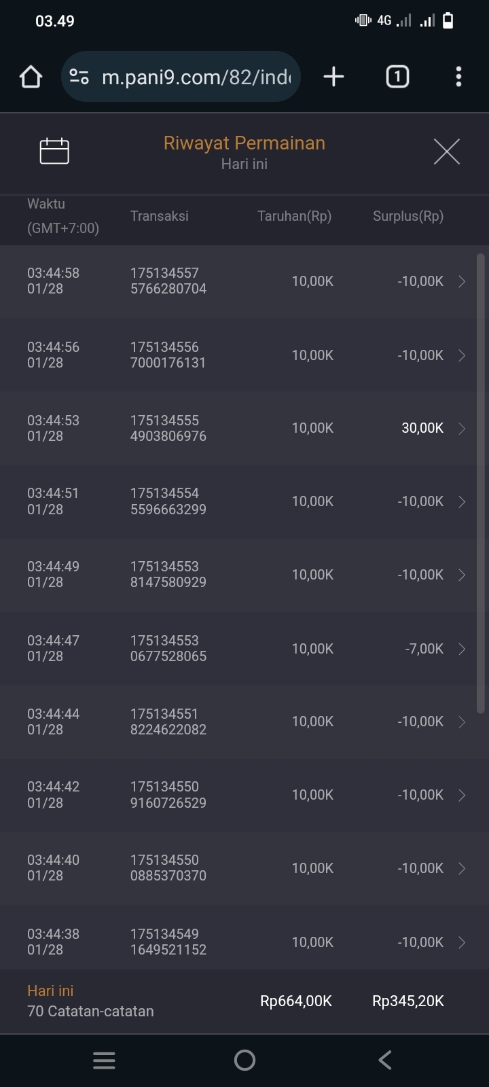This screenshot has height=1087, width=489.
Task: Tap the Android recent apps button
Action: click(104, 1061)
